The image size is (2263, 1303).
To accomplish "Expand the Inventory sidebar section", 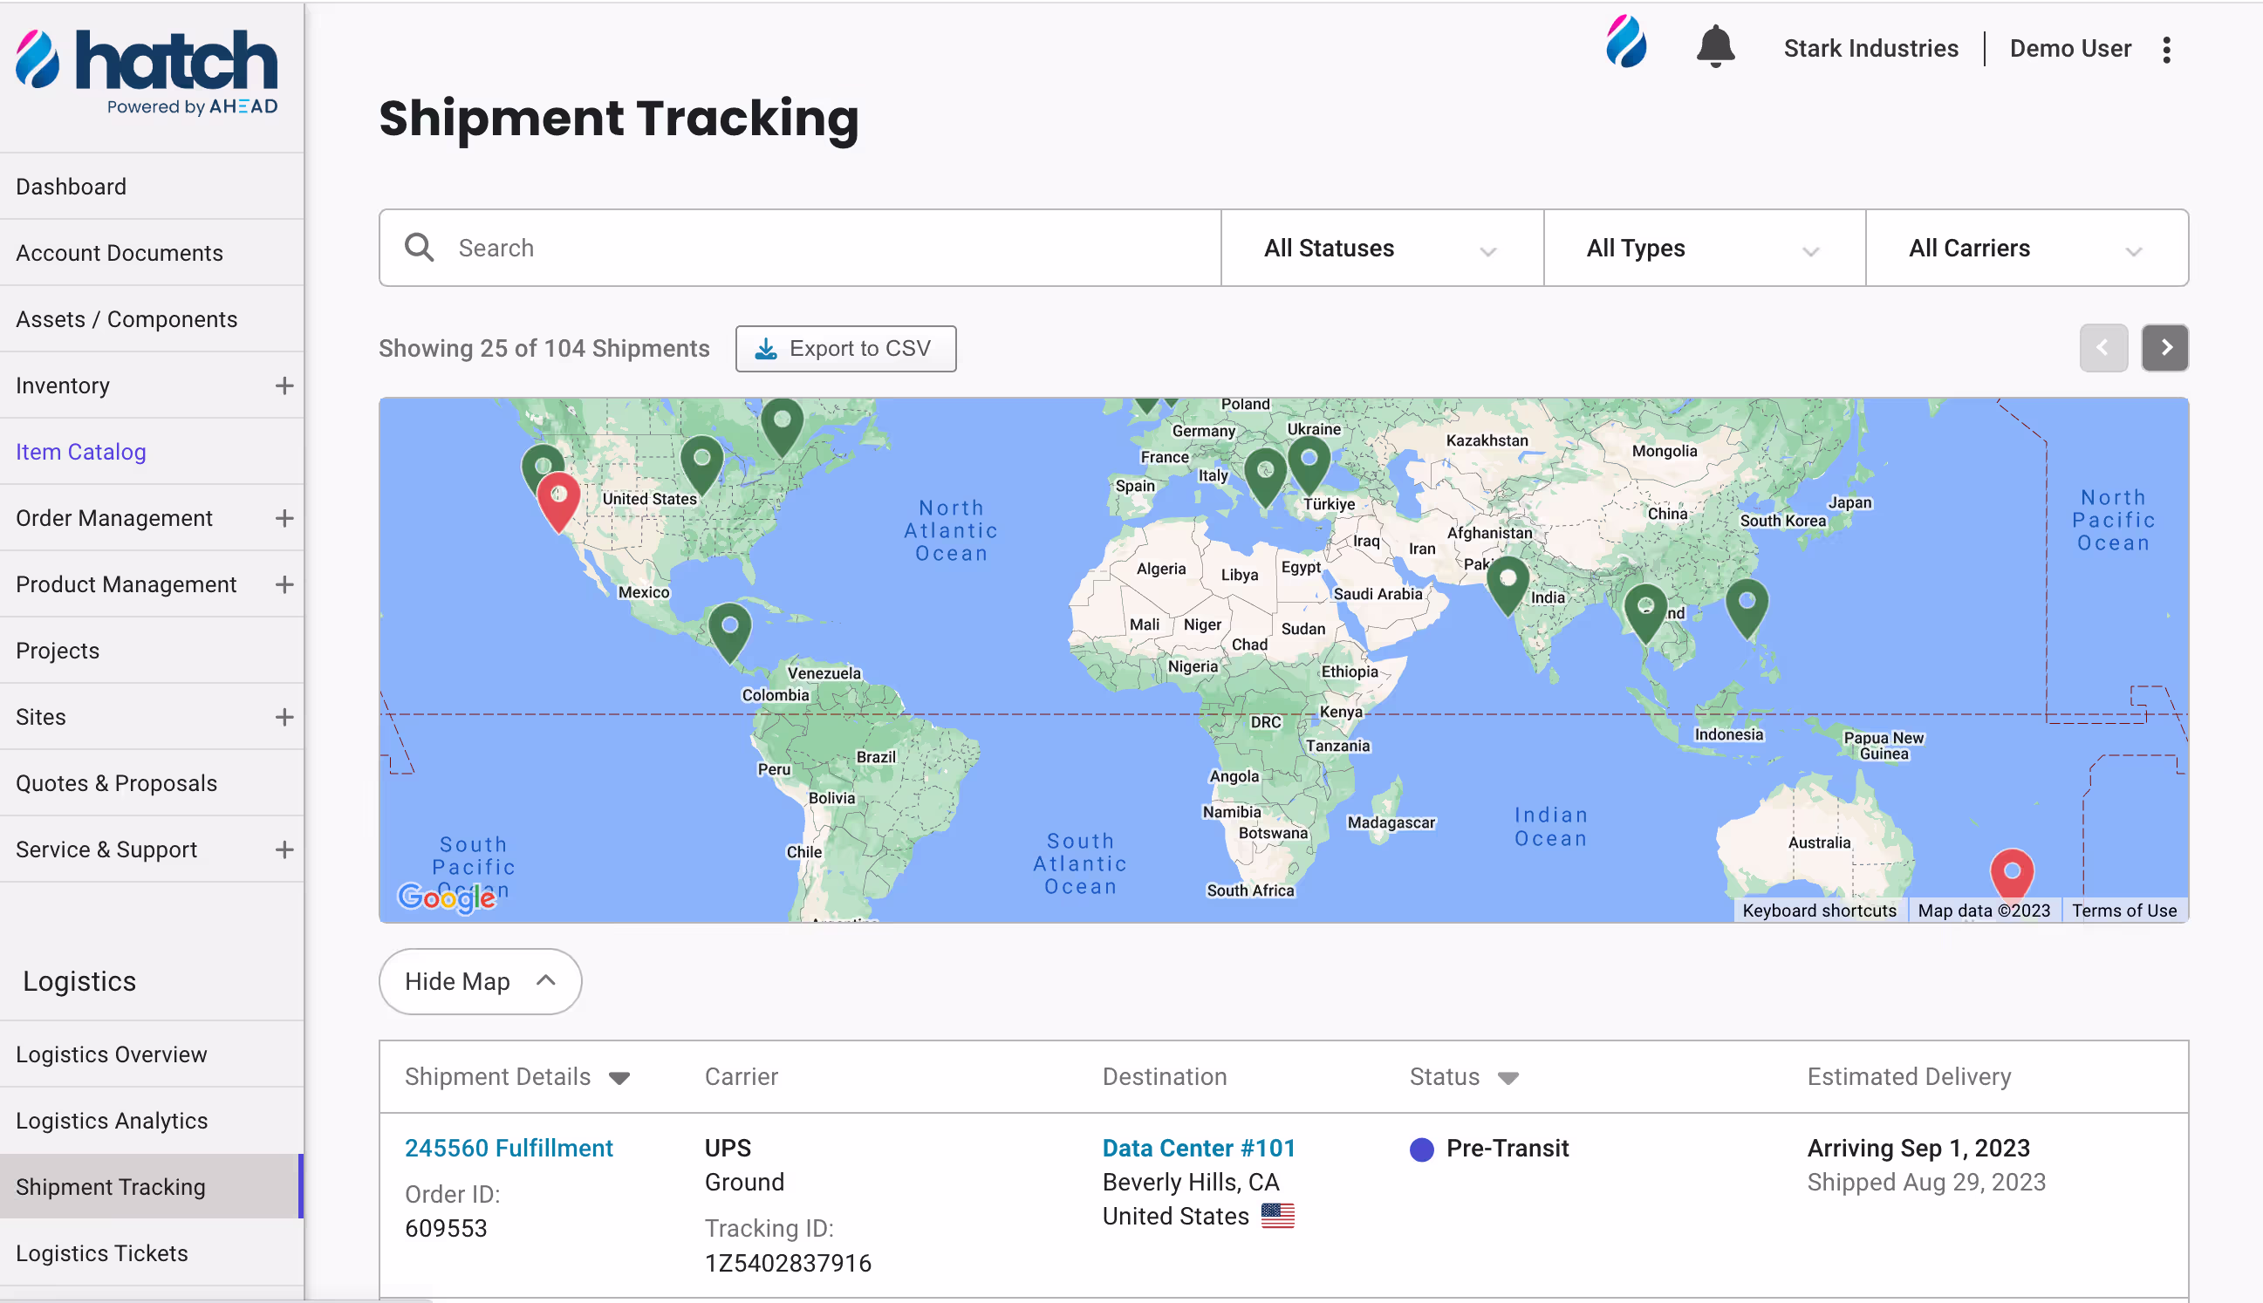I will point(284,385).
